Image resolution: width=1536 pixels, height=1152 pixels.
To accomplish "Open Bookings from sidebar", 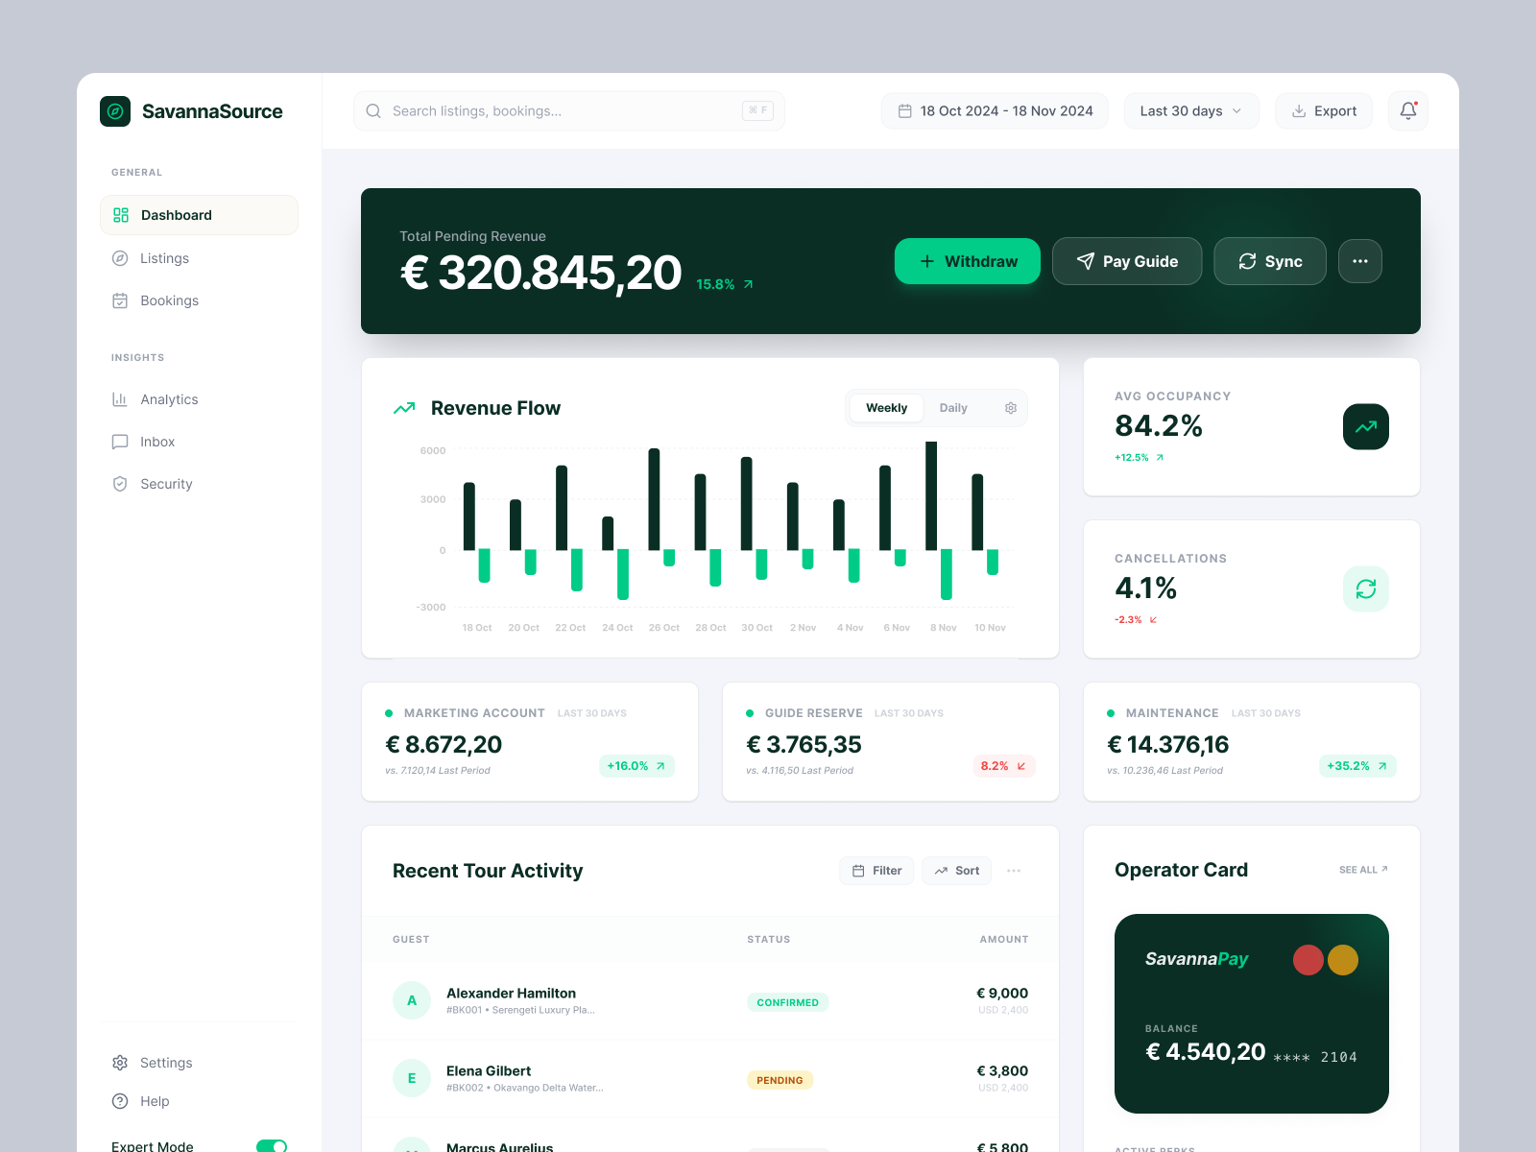I will [199, 300].
